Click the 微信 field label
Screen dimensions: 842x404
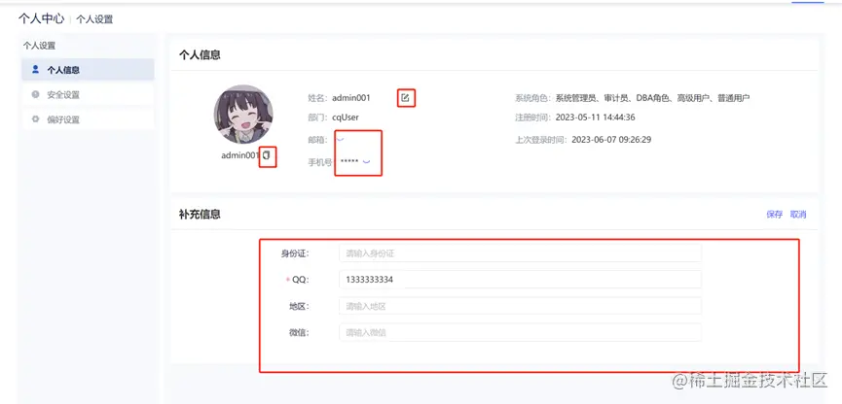point(299,332)
